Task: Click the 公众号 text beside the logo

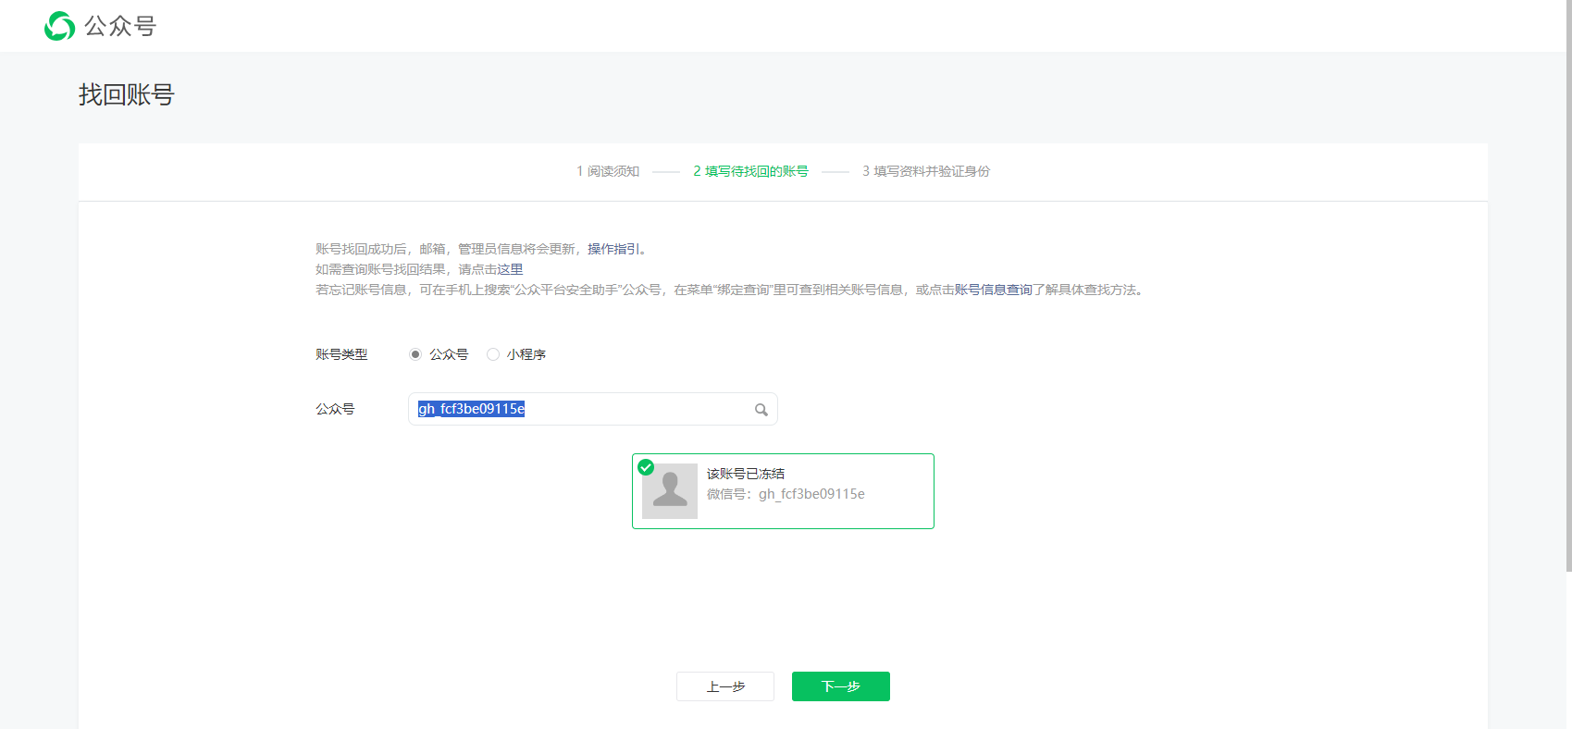Action: pos(120,26)
